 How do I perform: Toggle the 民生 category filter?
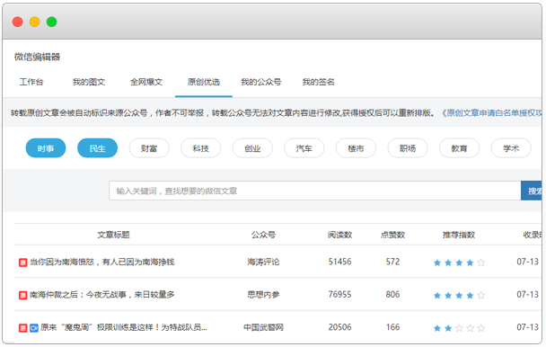[98, 148]
